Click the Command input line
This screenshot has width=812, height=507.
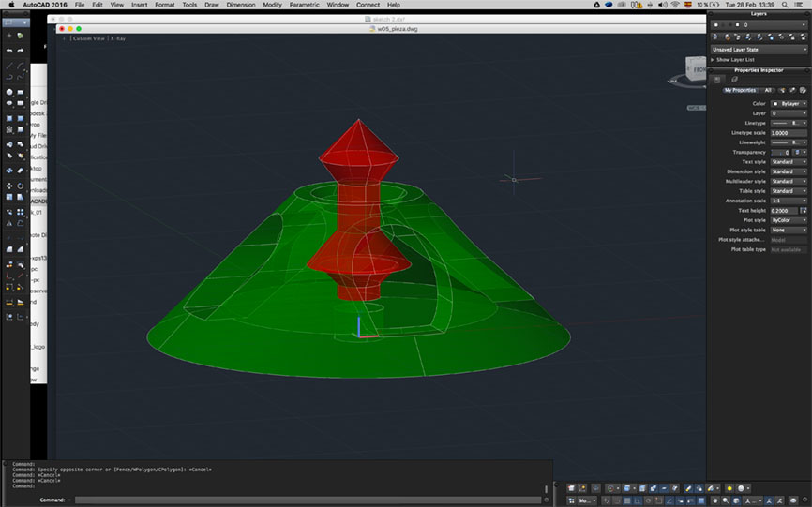[x=308, y=500]
